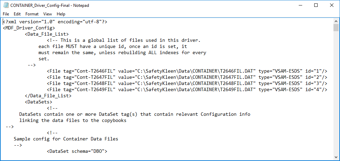Place cursor in the xml version line
Viewport: 340px width, 161px height.
(x=55, y=22)
